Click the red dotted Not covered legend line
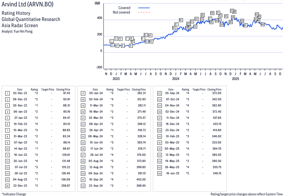Viewport: 286px width, 196px height. [x=144, y=13]
